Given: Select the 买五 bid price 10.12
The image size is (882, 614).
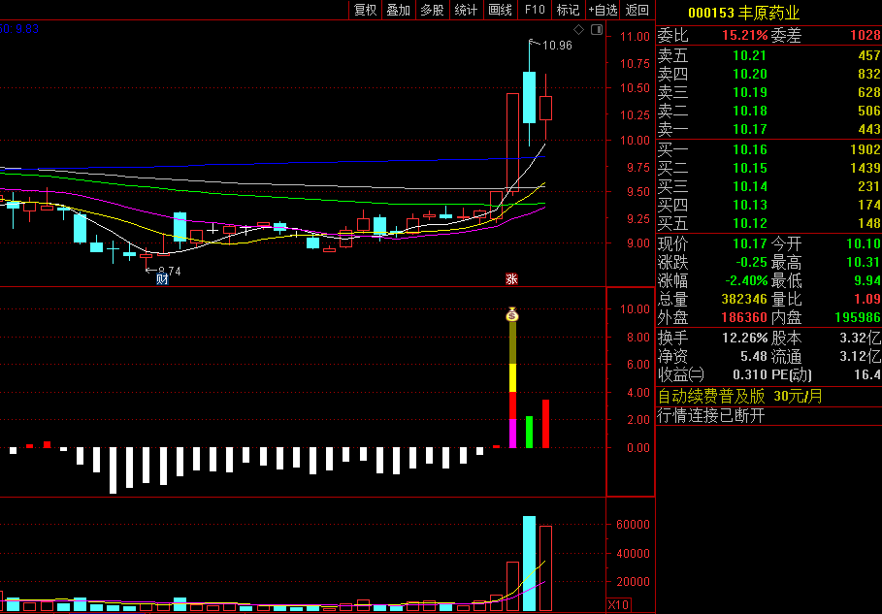Looking at the screenshot, I should [749, 224].
